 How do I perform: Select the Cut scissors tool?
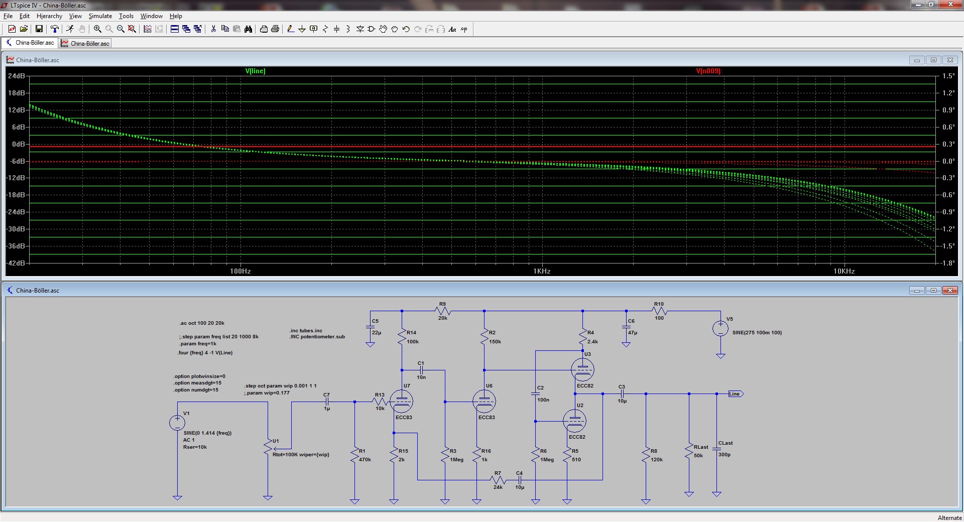[213, 29]
